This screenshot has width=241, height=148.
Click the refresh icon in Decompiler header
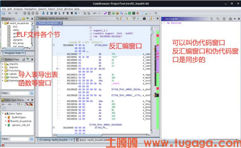tap(212, 19)
